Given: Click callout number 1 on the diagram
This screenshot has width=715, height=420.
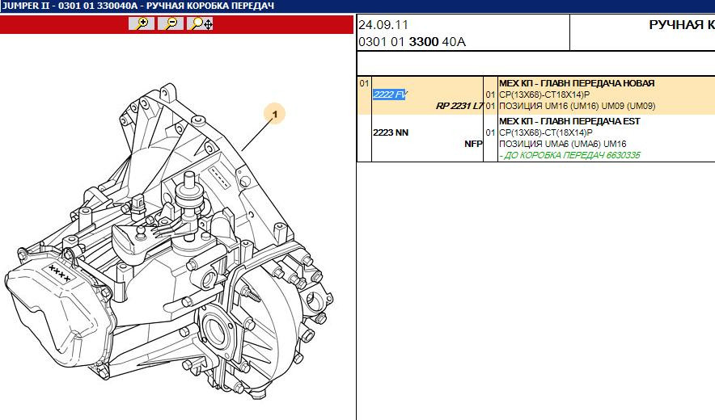Looking at the screenshot, I should click(275, 115).
